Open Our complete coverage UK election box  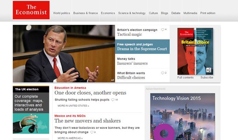pos(31,103)
